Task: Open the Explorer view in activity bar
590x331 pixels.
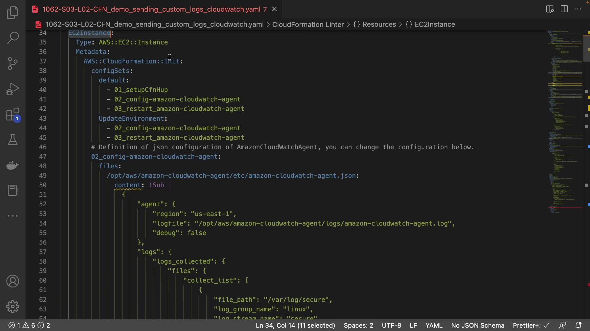Action: (13, 13)
